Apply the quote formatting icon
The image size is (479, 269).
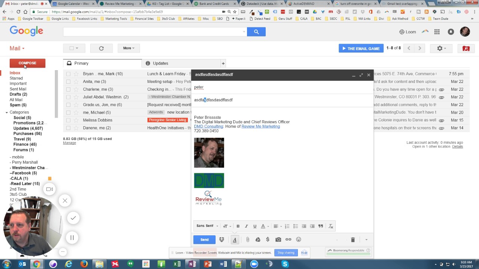[x=321, y=226]
